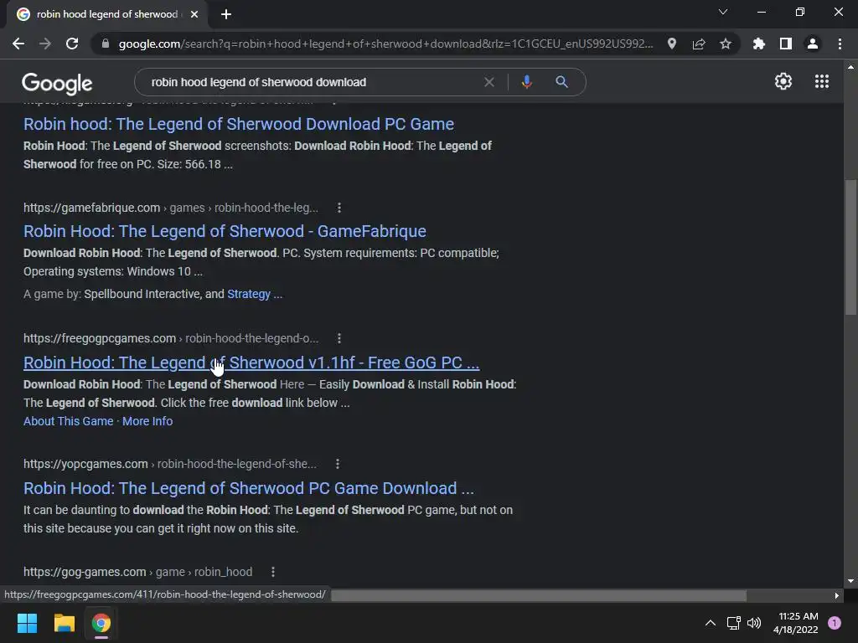
Task: Open a new browser tab
Action: [226, 14]
